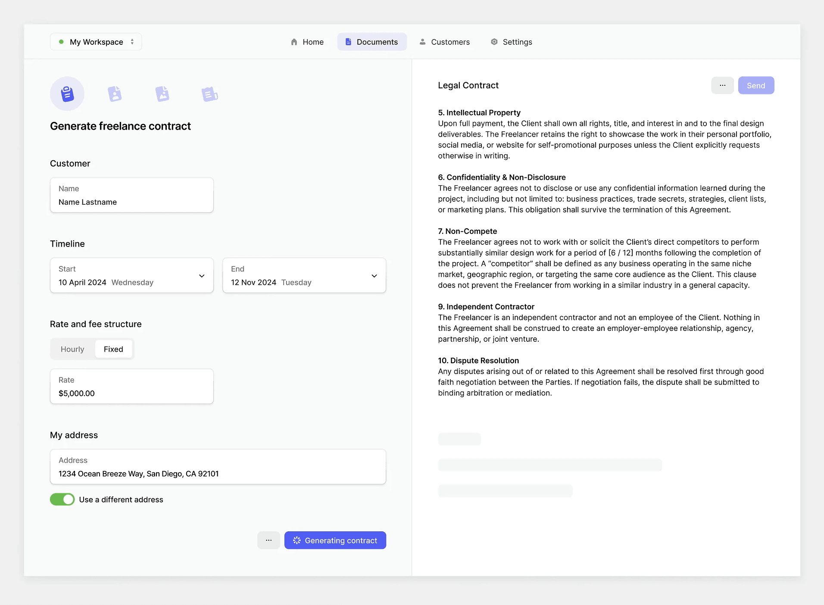Switch rate structure to Hourly
This screenshot has width=824, height=605.
pos(72,349)
